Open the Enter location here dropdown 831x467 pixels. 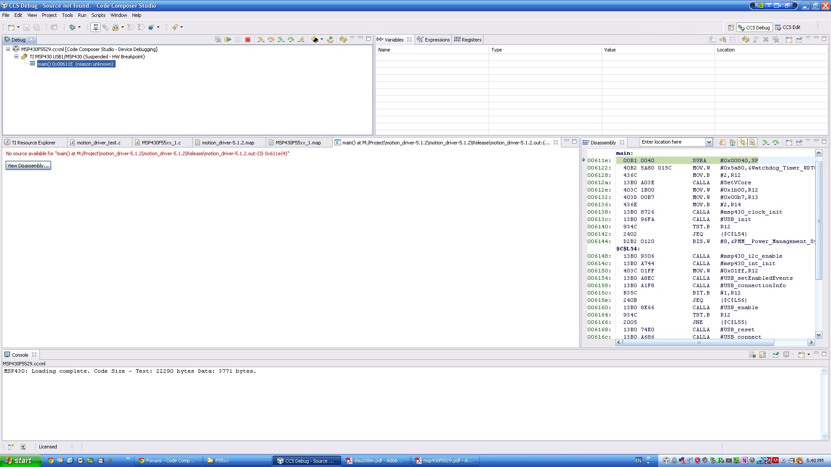(x=709, y=142)
